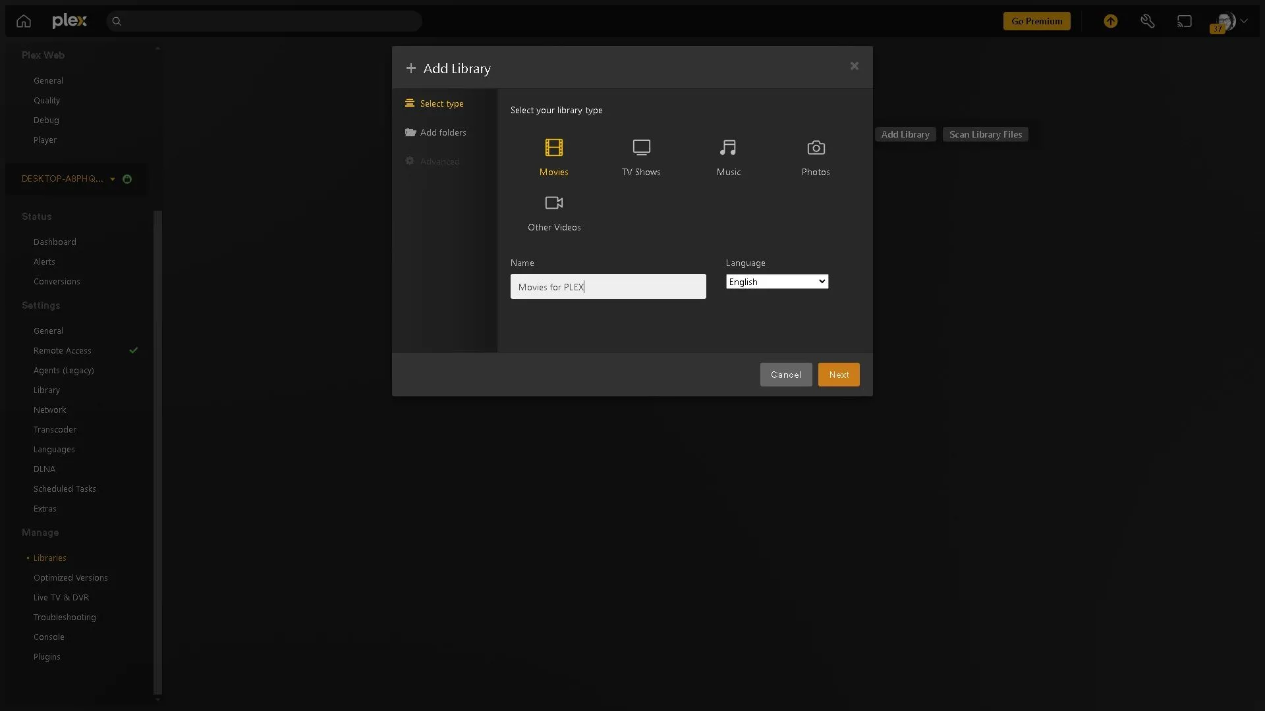Choose the Other Videos library type

coord(554,213)
